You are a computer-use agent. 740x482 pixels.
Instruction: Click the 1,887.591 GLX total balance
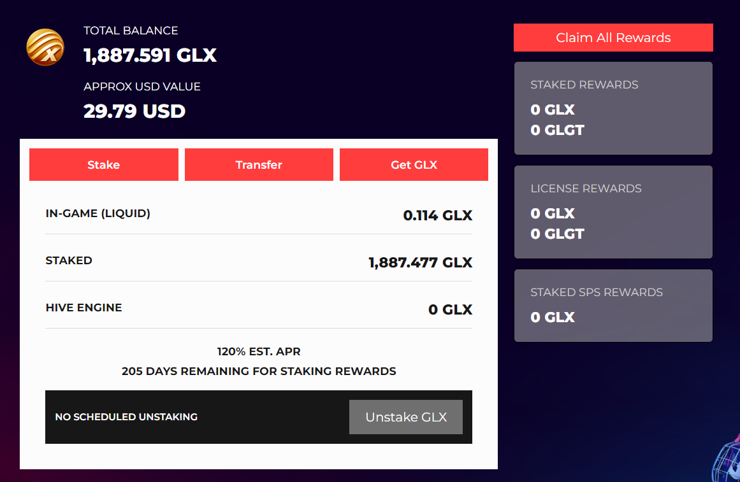click(150, 55)
